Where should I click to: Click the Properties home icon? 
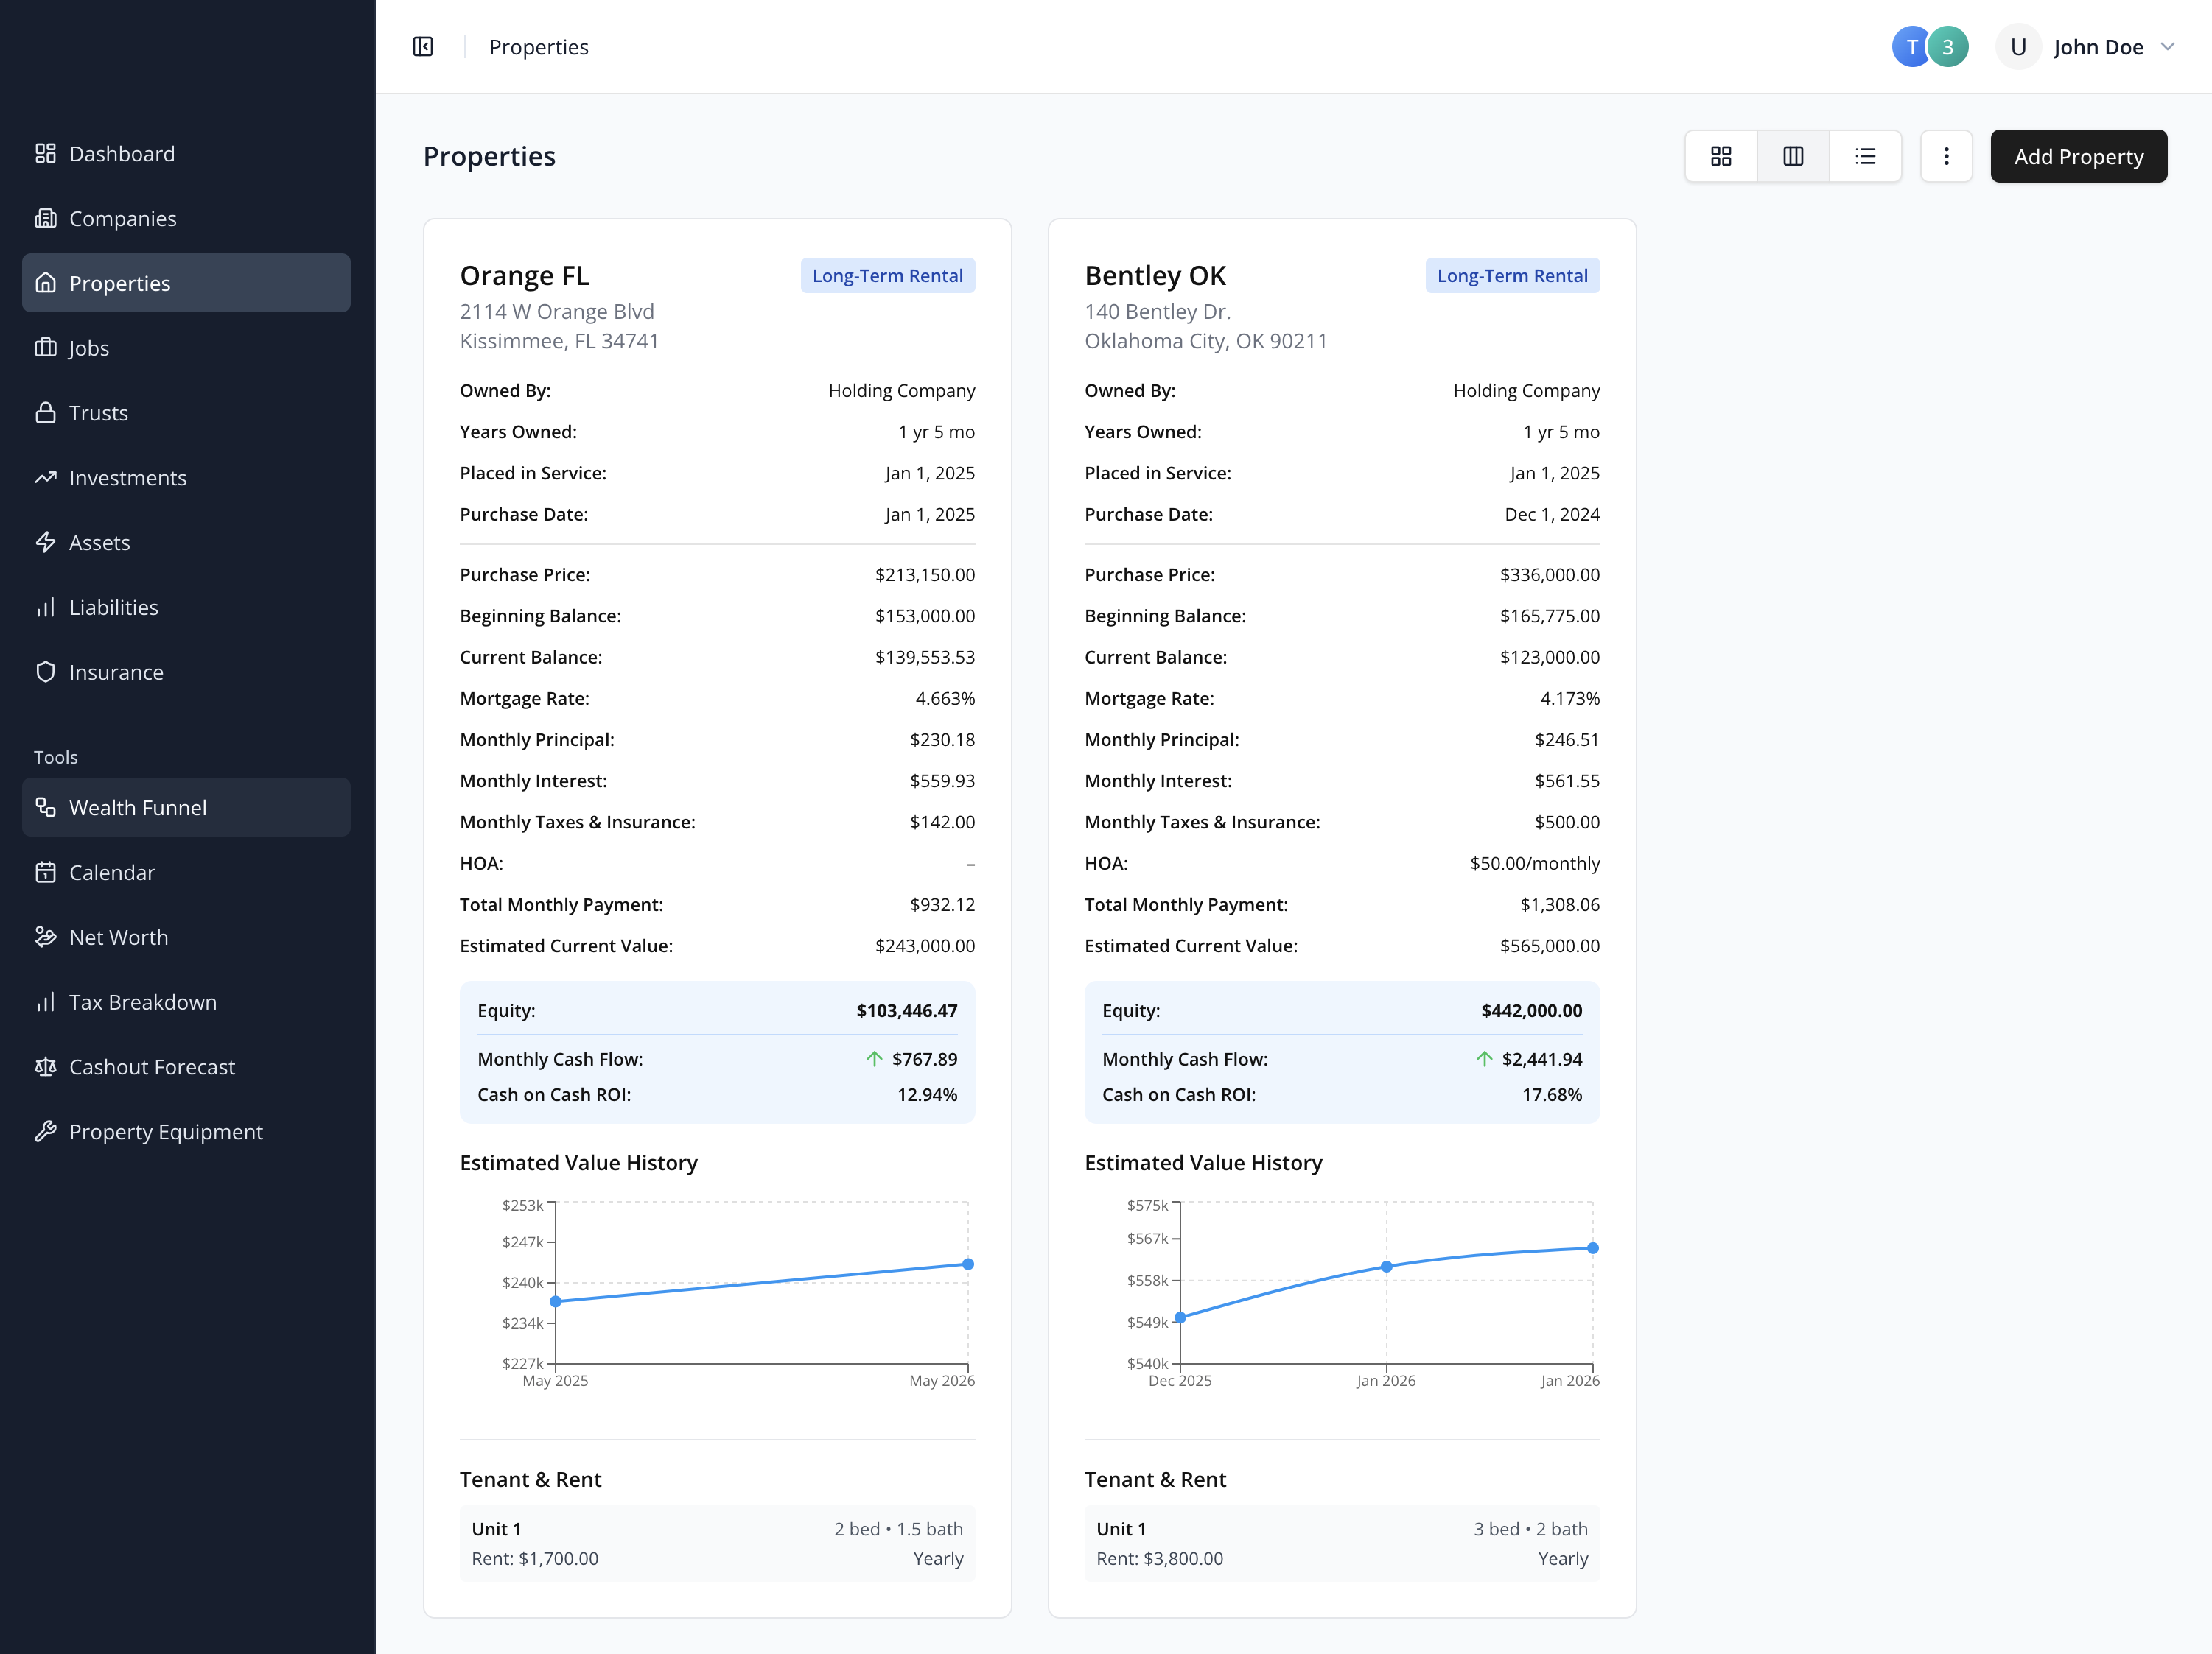[45, 283]
